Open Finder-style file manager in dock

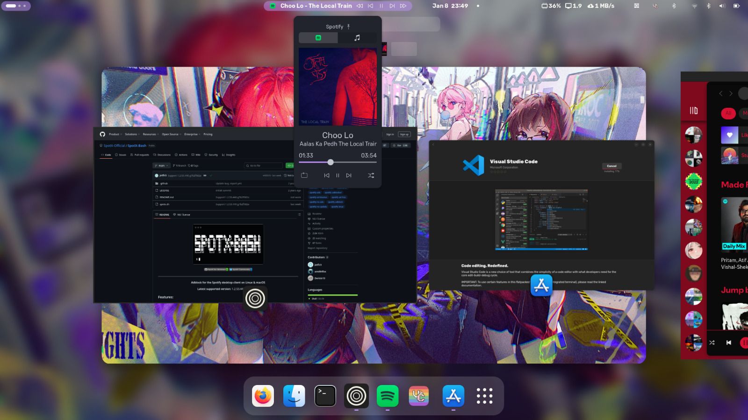[294, 396]
